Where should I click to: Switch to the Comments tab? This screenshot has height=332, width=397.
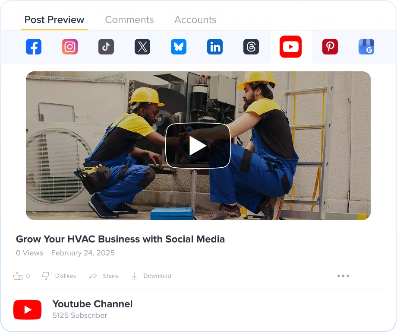pos(129,19)
